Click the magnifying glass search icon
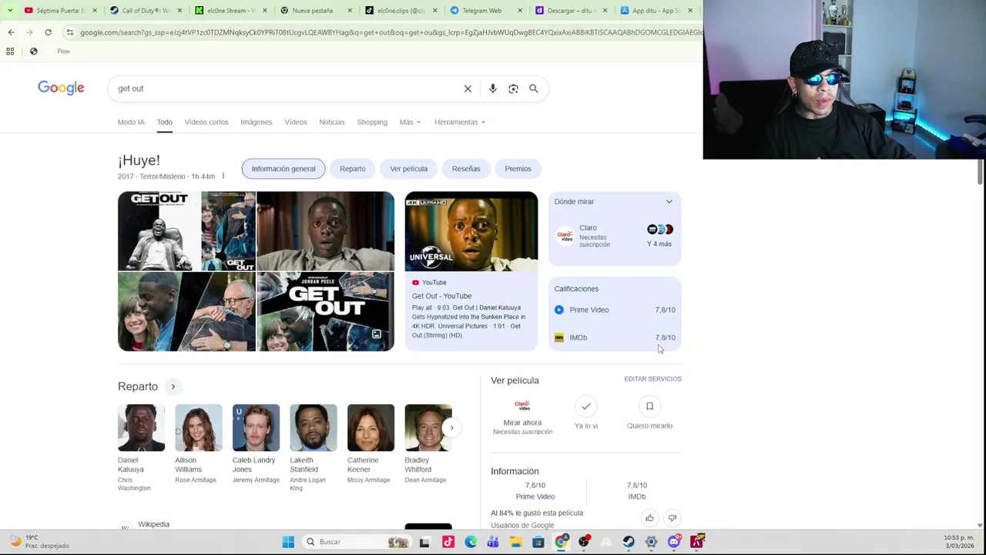 point(533,89)
